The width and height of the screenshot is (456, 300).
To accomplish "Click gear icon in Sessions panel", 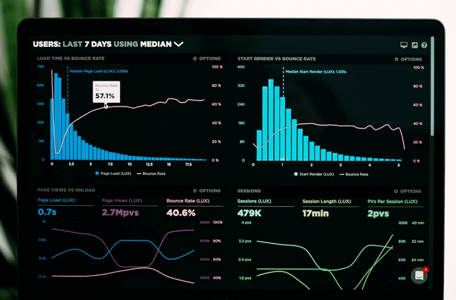I will (x=396, y=191).
